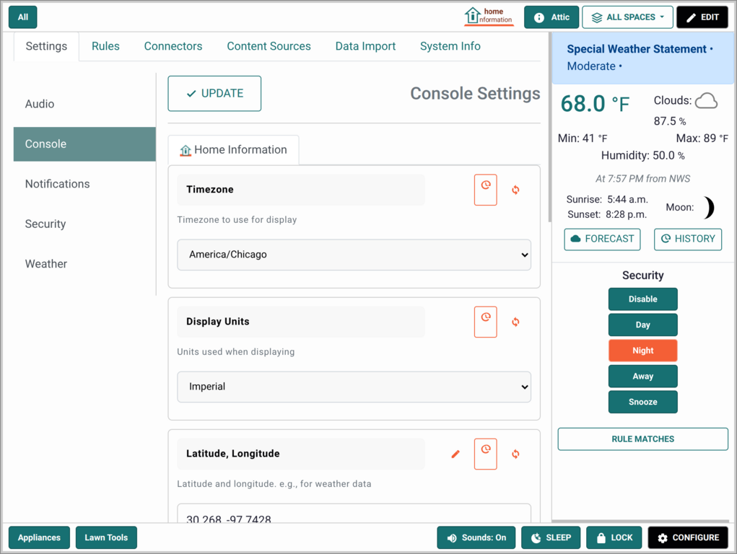Click the Display Units setting header

(301, 322)
